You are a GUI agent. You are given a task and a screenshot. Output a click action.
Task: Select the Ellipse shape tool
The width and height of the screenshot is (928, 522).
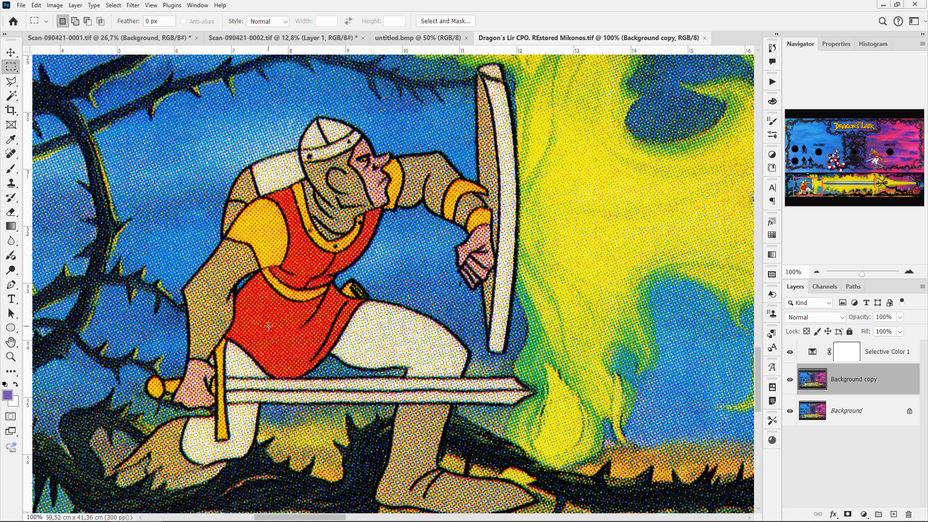[x=11, y=328]
